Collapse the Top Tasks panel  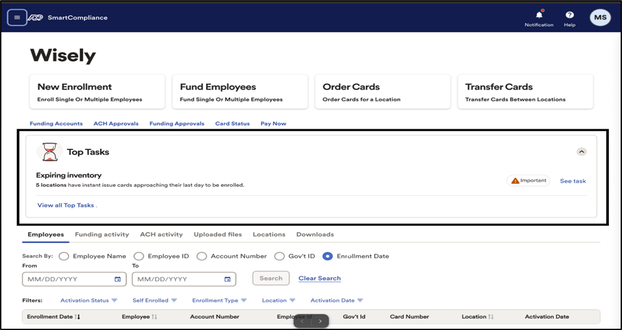(581, 151)
